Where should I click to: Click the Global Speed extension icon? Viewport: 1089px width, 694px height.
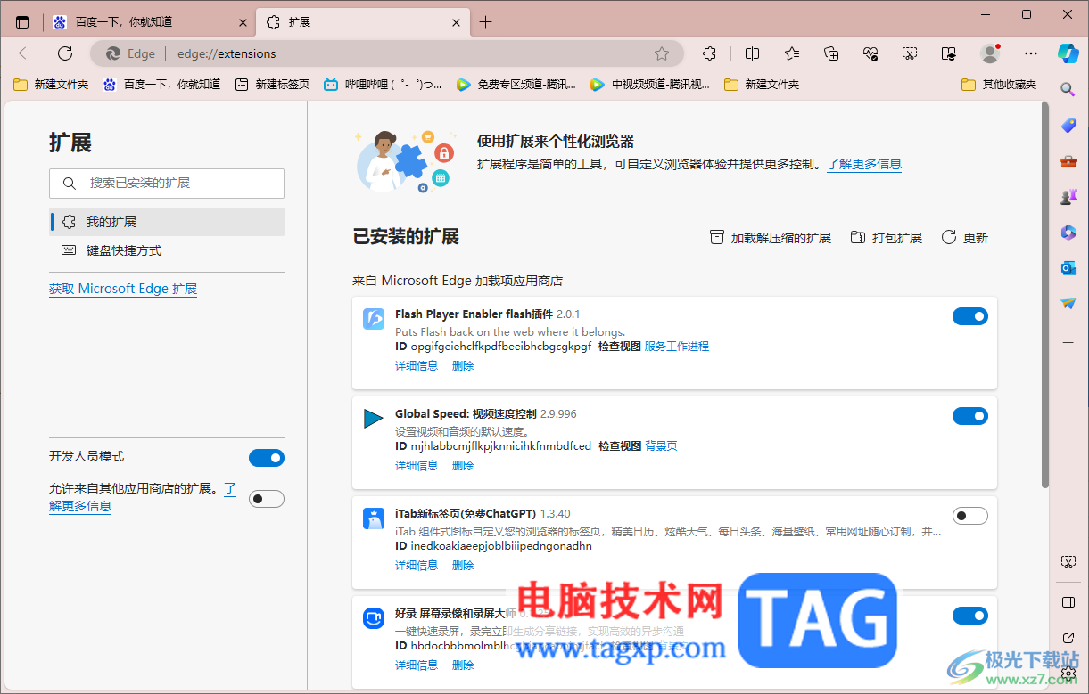click(374, 418)
